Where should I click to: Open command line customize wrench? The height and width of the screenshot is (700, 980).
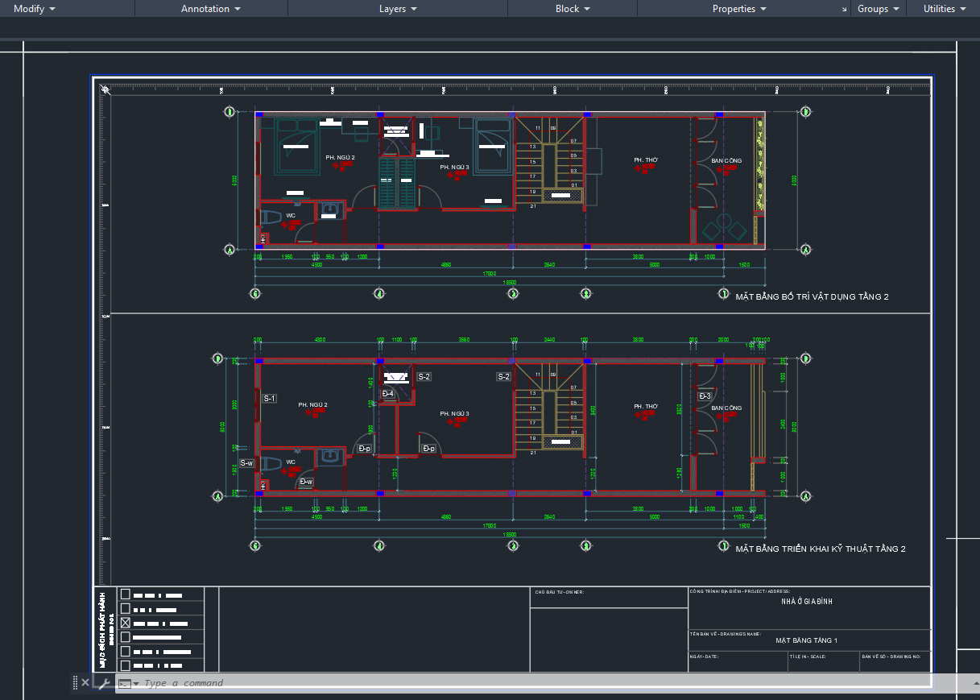click(103, 683)
